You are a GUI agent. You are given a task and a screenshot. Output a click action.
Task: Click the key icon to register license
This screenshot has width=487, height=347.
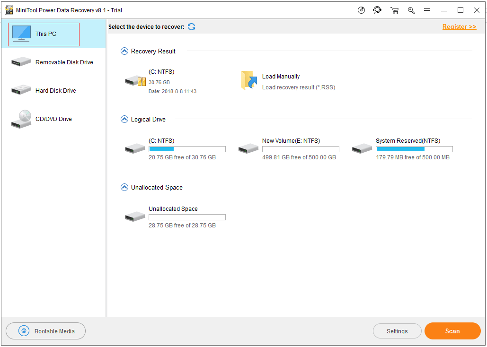point(411,10)
